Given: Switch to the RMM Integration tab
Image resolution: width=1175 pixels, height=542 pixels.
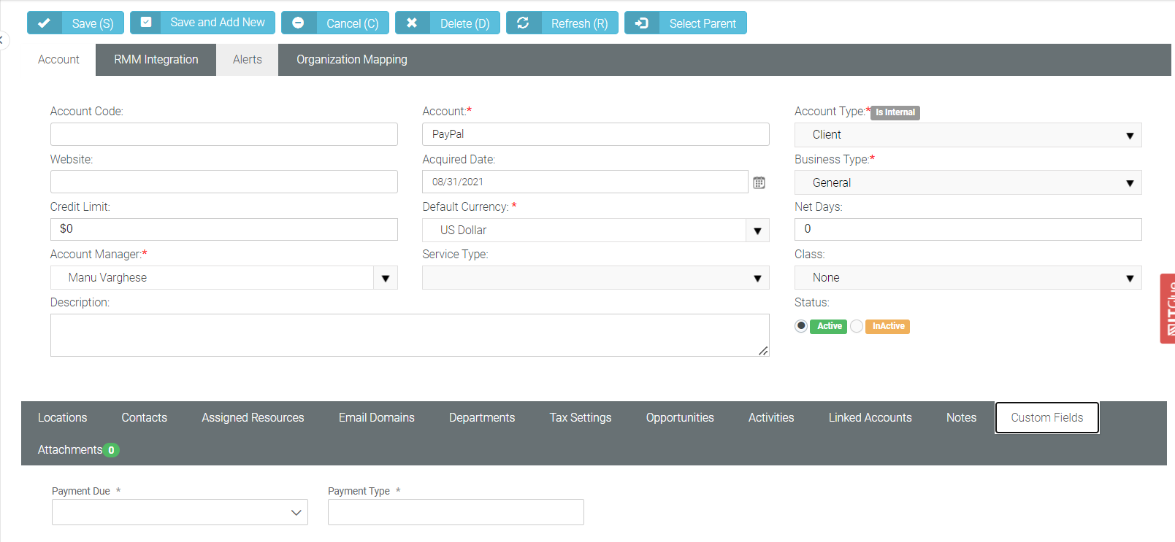Looking at the screenshot, I should coord(156,60).
